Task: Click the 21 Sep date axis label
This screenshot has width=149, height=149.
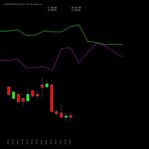Action: click(8, 142)
